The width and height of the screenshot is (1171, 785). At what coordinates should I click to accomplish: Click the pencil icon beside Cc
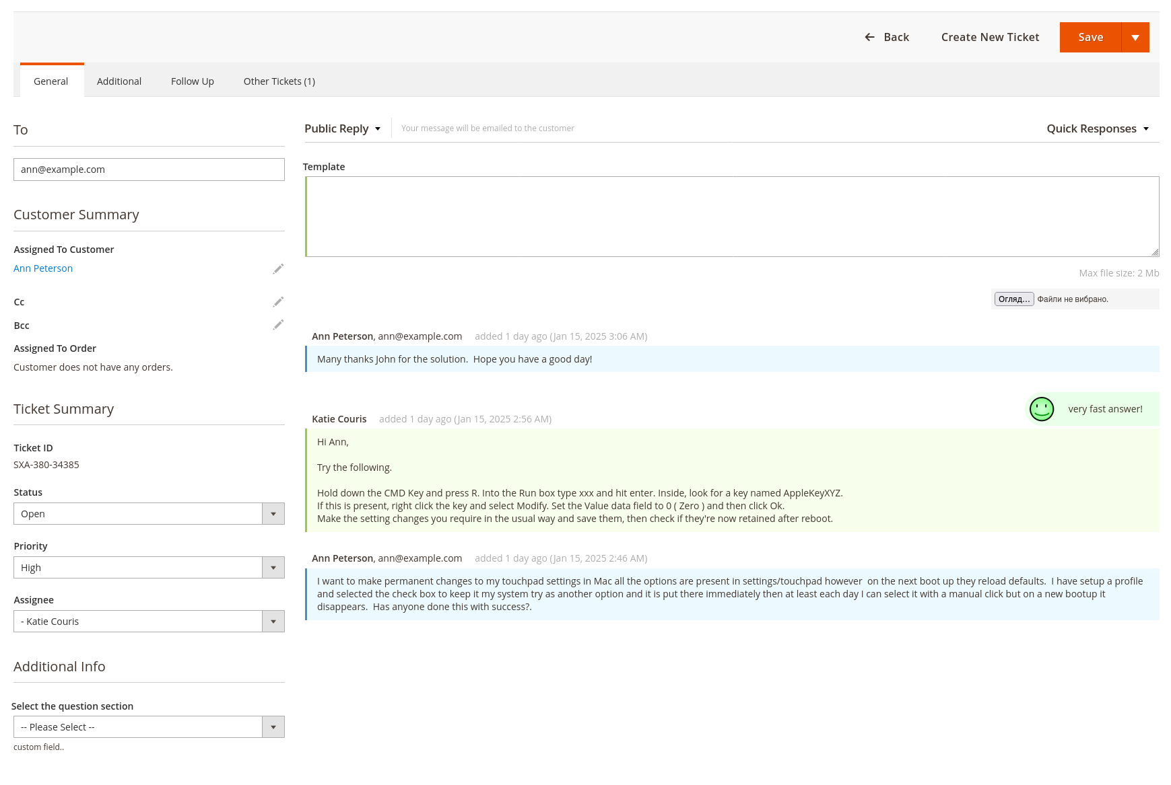click(278, 302)
